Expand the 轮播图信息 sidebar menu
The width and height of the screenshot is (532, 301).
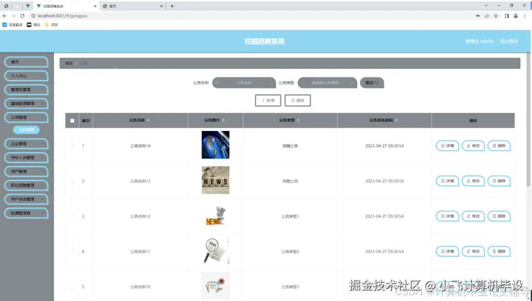click(x=26, y=214)
